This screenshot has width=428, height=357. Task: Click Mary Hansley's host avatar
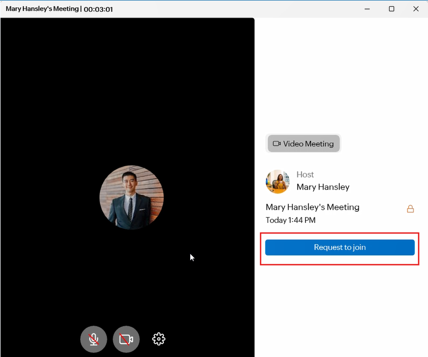point(278,181)
